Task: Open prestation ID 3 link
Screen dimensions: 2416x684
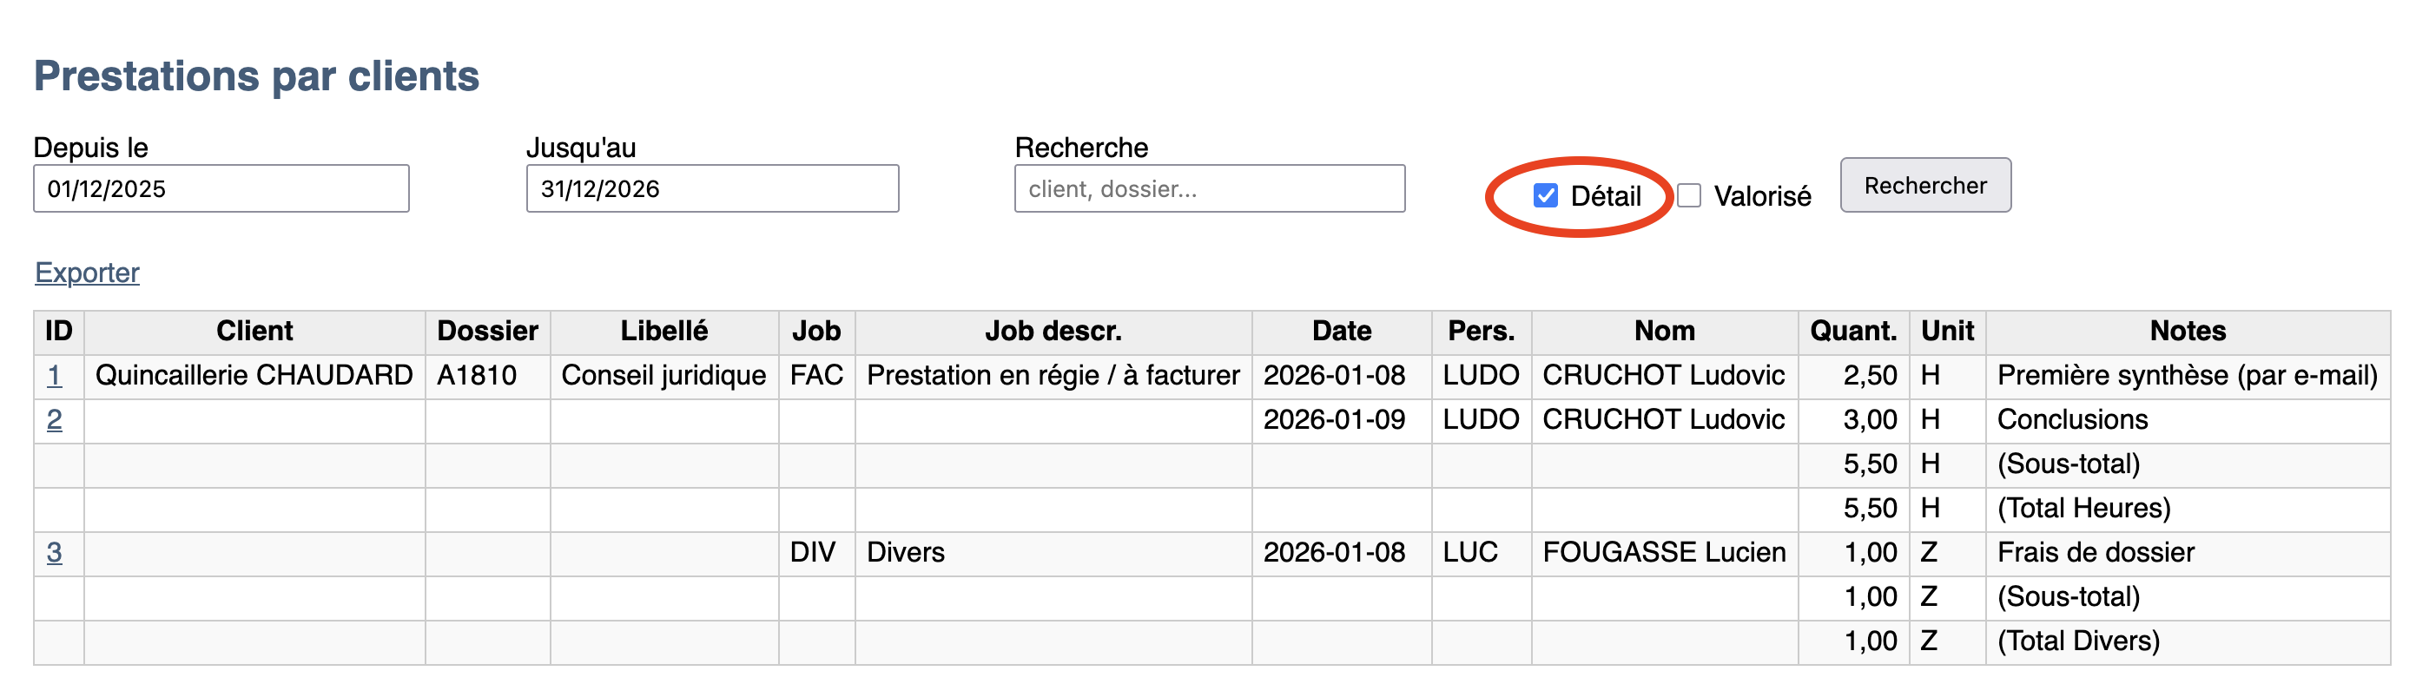Action: click(x=55, y=553)
